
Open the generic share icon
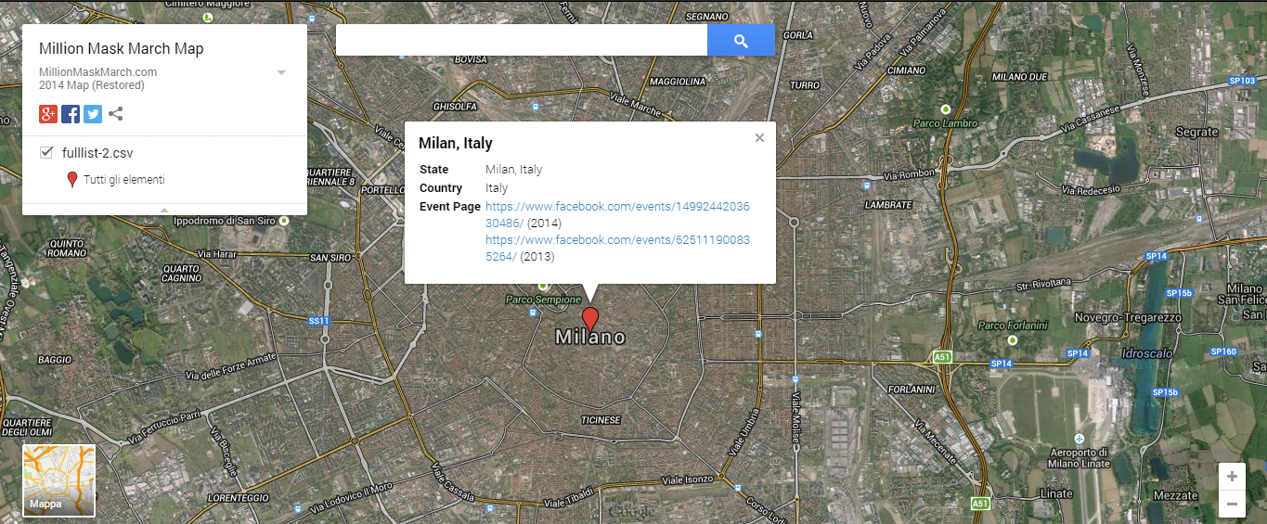point(116,114)
